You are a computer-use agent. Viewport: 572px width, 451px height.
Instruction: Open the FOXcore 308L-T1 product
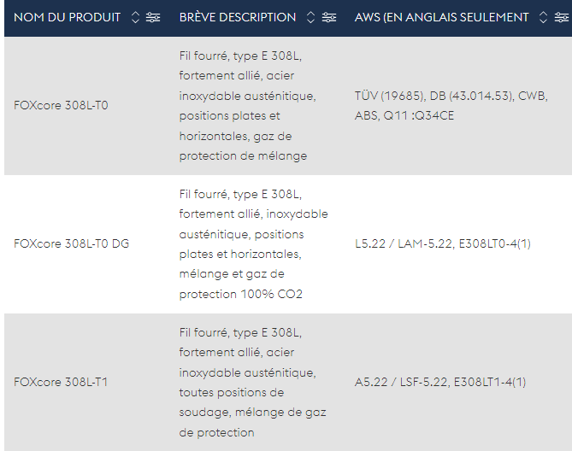pyautogui.click(x=61, y=382)
